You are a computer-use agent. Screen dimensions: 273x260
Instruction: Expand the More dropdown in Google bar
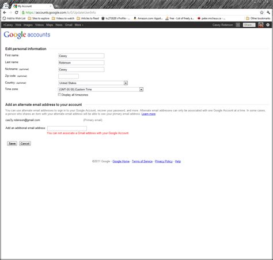click(x=79, y=25)
